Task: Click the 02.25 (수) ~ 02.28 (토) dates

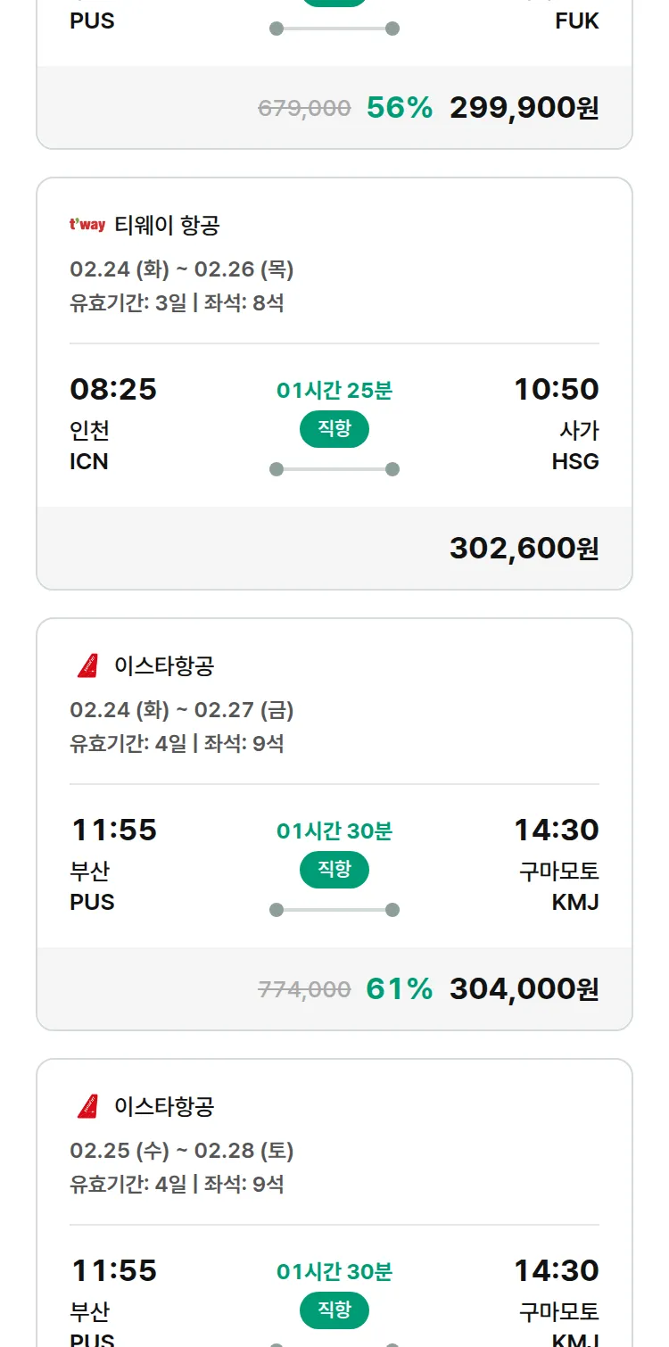Action: point(182,1151)
